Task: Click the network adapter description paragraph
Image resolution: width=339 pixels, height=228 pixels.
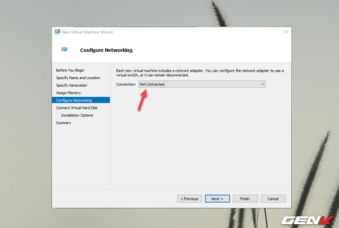Action: pos(200,73)
